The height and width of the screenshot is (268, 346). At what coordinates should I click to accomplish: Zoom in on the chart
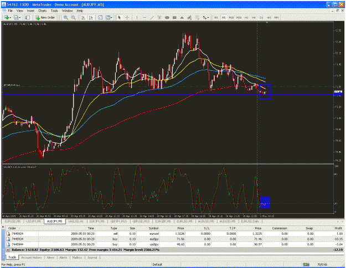[x=65, y=17]
